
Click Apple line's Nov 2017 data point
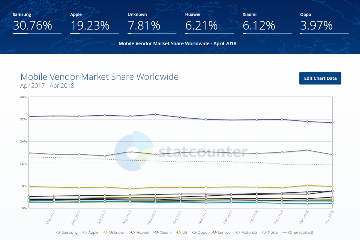pyautogui.click(x=206, y=152)
